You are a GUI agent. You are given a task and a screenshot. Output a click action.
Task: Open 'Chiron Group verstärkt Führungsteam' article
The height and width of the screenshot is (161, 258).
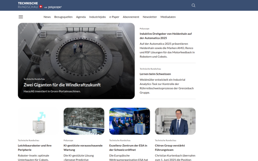pos(170,148)
